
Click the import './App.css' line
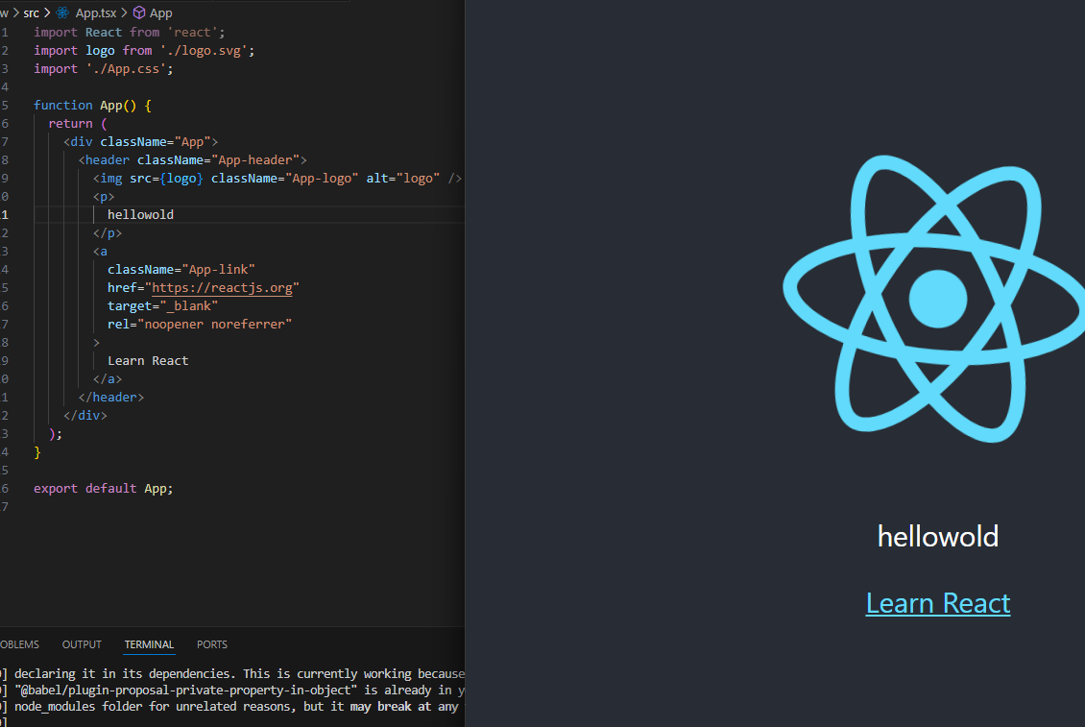(x=103, y=68)
